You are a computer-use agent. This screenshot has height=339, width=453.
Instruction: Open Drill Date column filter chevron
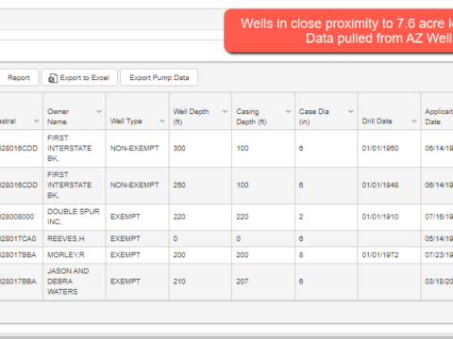(x=414, y=121)
